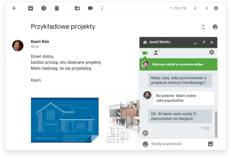Open the blue house blueprint attachment
Screen dimensions: 231x158
65,120
